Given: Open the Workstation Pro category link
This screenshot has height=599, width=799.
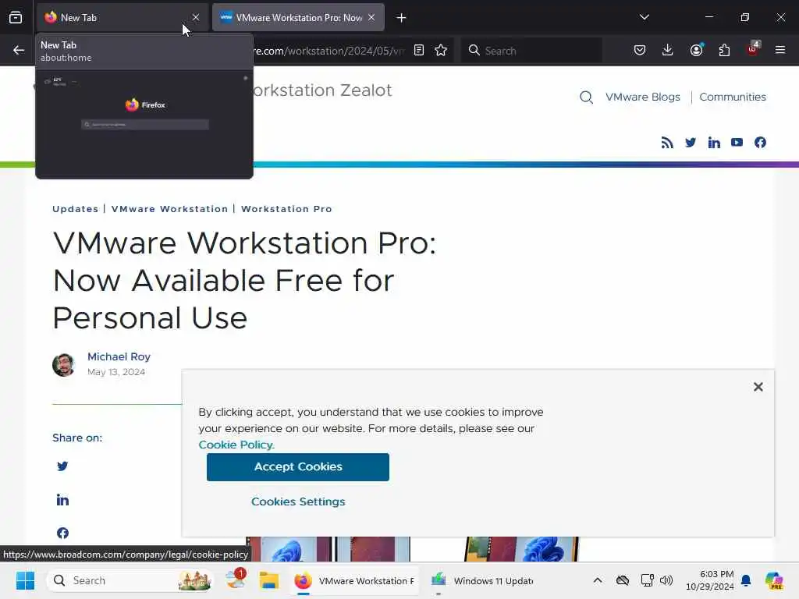Looking at the screenshot, I should [286, 209].
